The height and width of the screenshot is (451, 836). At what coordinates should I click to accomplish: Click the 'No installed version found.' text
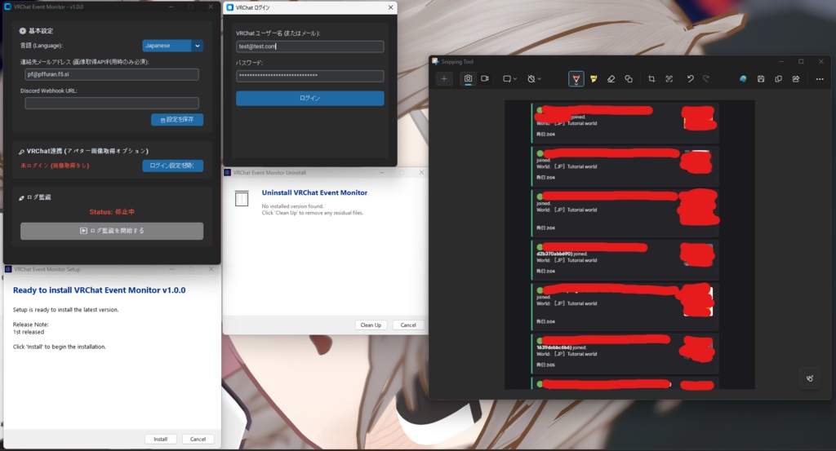293,206
